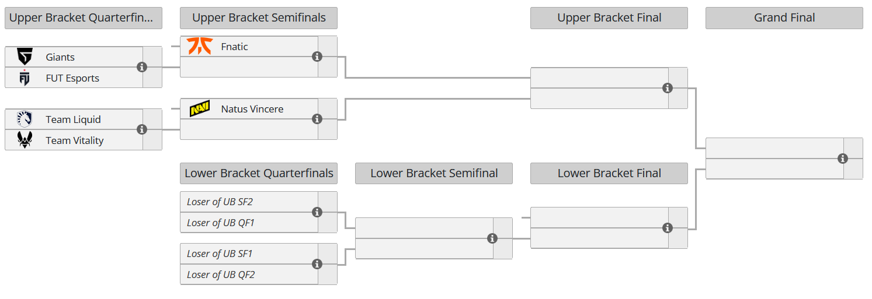This screenshot has width=872, height=299.
Task: Open info for Giants vs FUT Esports match
Action: point(142,67)
